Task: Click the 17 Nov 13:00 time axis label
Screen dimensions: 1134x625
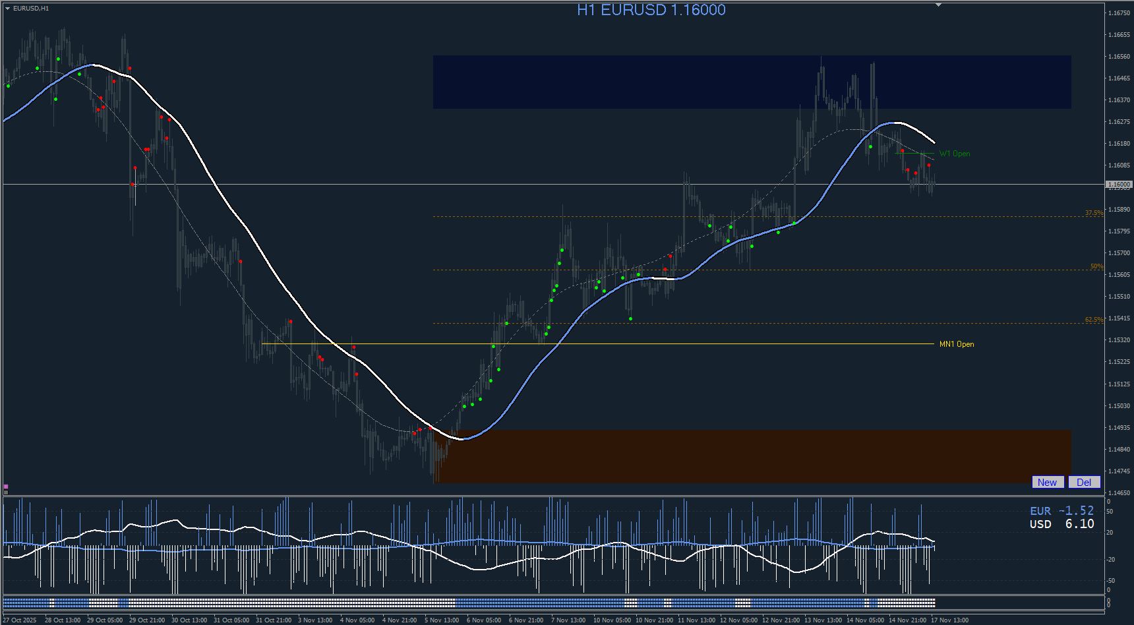Action: pos(950,620)
